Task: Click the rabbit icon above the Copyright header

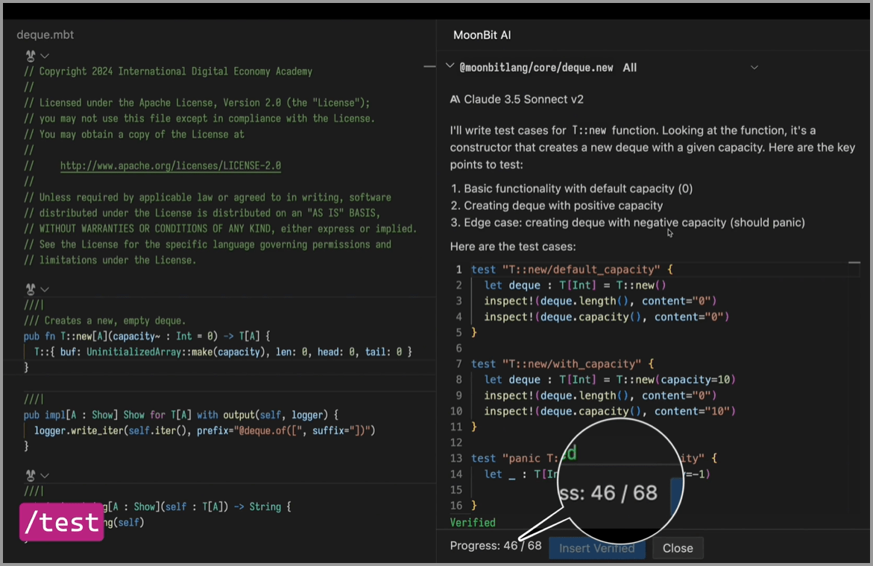Action: point(31,56)
